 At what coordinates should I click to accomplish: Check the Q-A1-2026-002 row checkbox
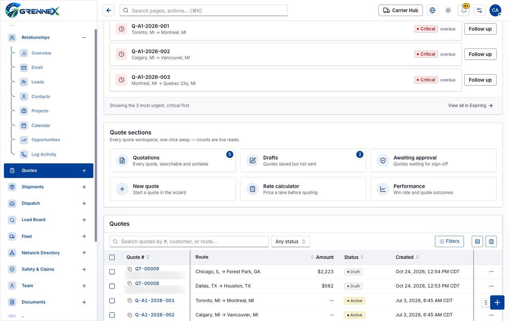112,315
